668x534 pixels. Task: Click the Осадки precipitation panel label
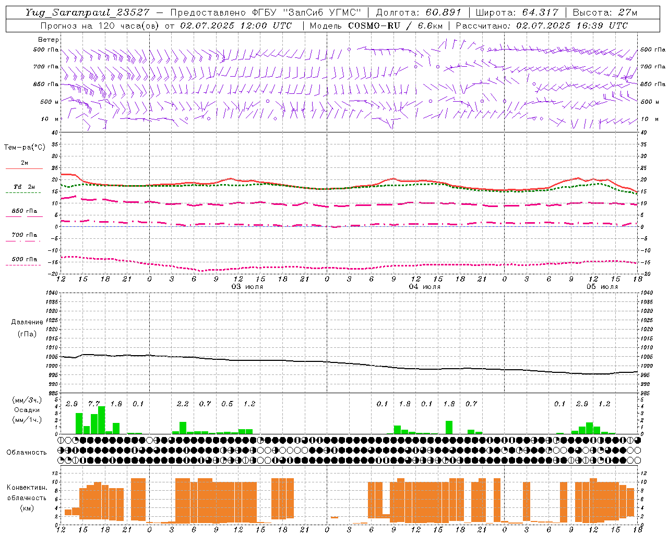click(27, 410)
